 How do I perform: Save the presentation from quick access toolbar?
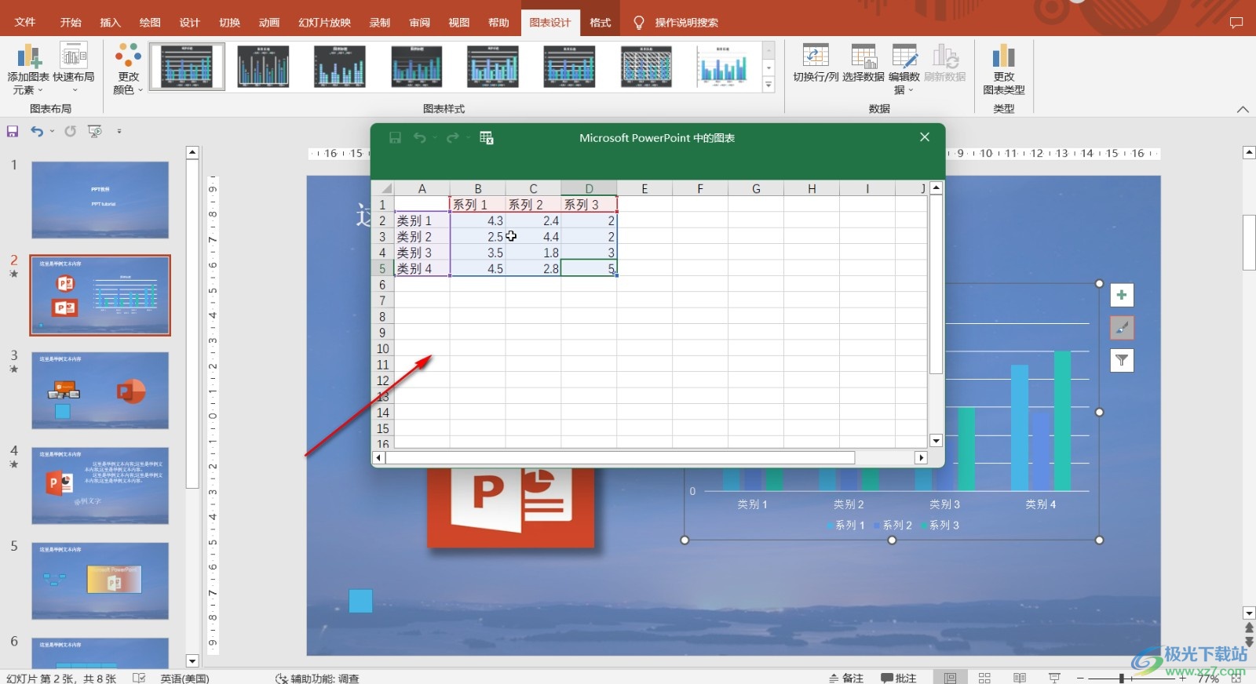13,131
